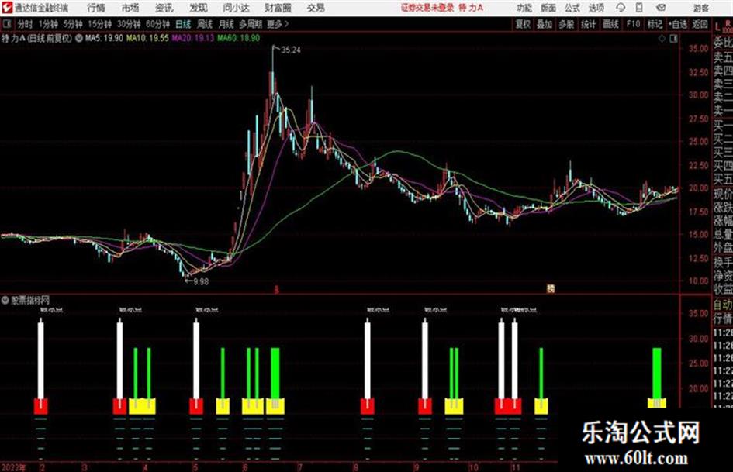
Task: Add stock via 自选 button
Action: [678, 24]
